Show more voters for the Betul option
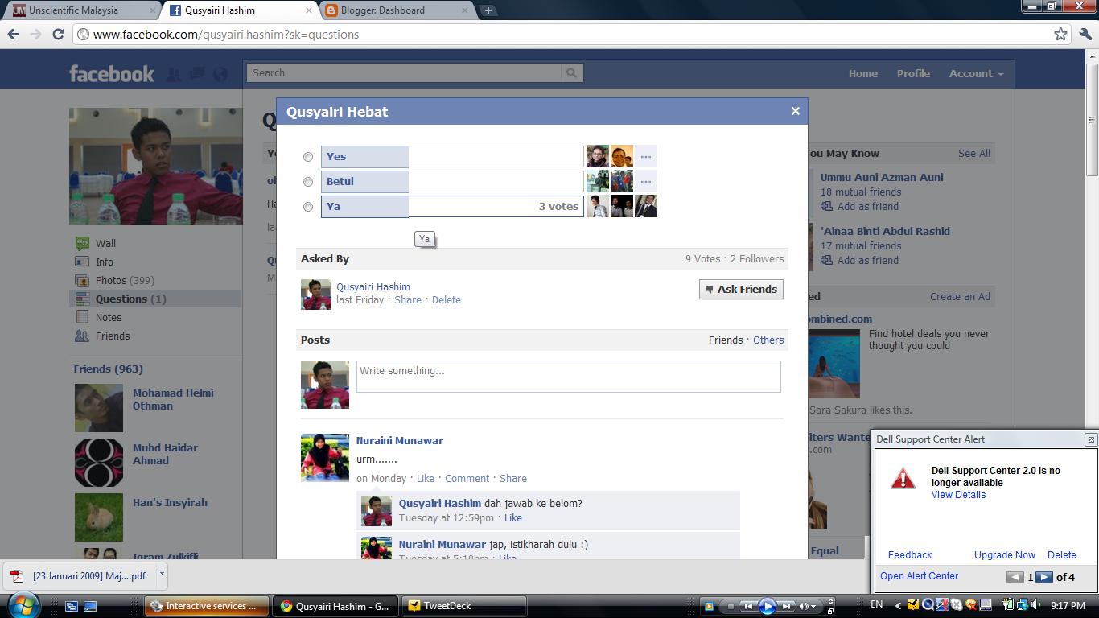The image size is (1099, 618). pyautogui.click(x=645, y=182)
